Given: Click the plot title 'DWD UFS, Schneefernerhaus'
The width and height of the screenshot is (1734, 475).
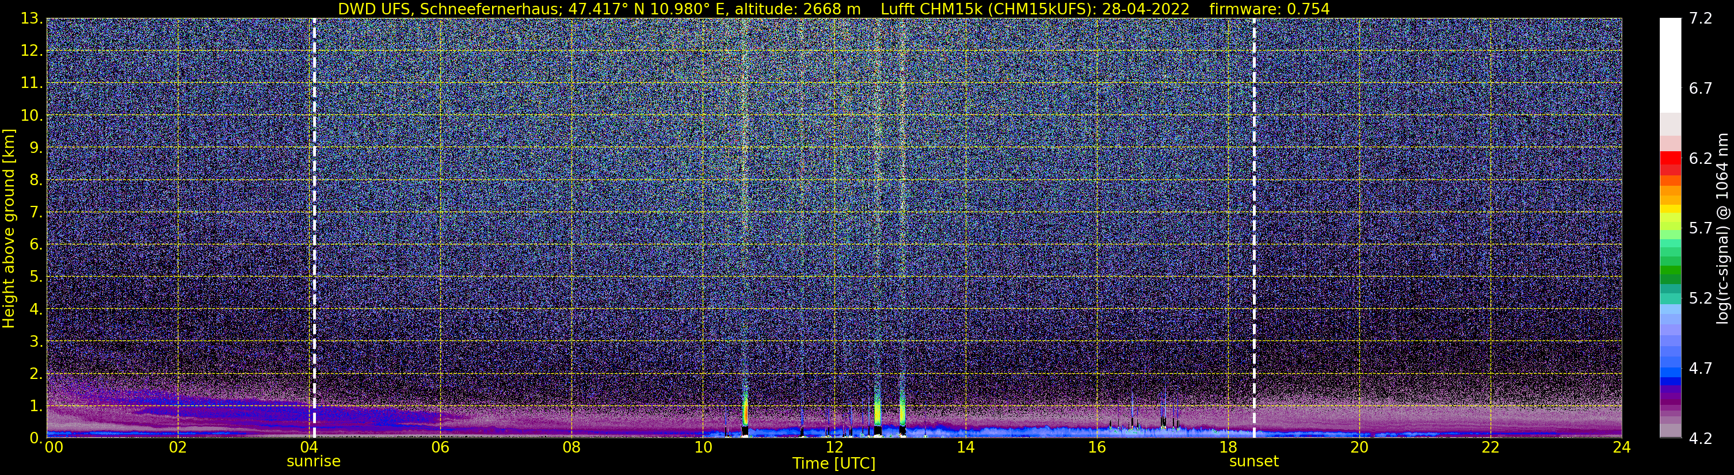Looking at the screenshot, I should click(447, 9).
